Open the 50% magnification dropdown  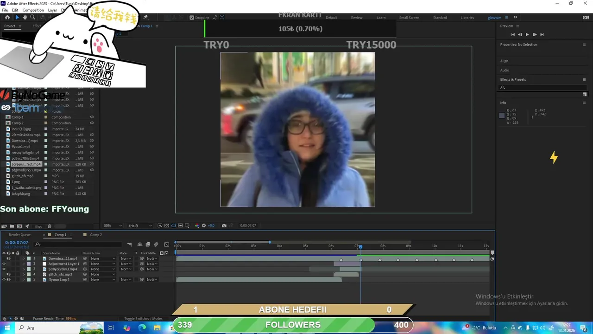(113, 225)
